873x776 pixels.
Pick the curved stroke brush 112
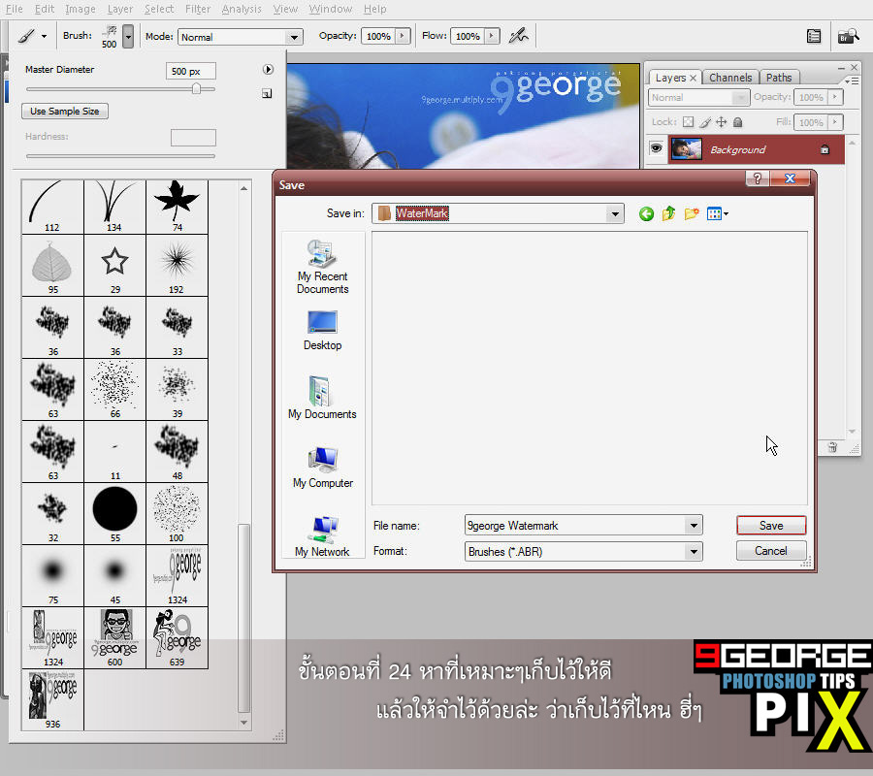click(x=53, y=207)
